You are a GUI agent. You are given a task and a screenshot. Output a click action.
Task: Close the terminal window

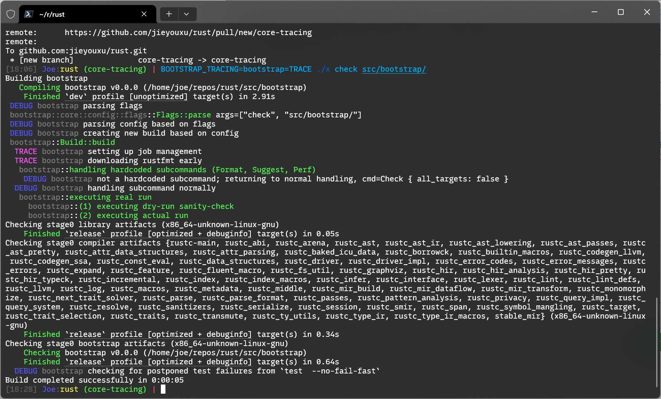[x=647, y=12]
